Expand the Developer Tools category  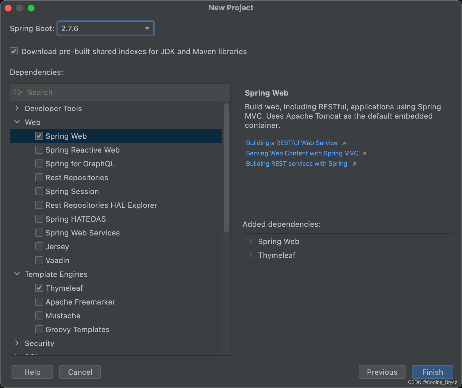point(17,108)
